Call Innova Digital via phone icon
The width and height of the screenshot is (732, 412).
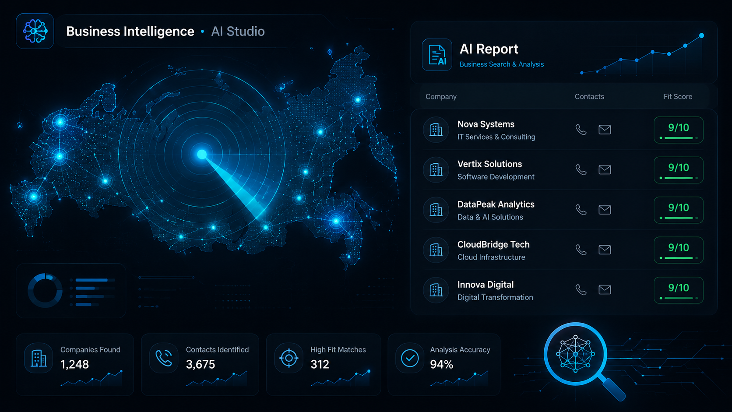pos(581,290)
